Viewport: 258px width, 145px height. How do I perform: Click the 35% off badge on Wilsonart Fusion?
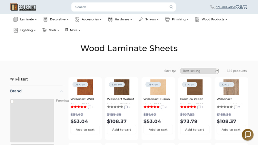154,84
